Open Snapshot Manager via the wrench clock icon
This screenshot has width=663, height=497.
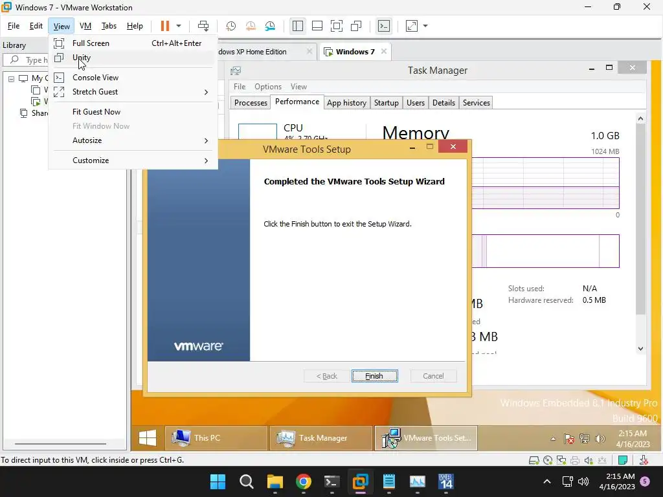270,26
